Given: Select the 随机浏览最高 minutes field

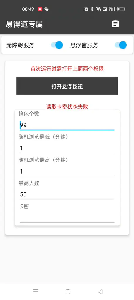Looking at the screenshot, I should [x=67, y=171].
